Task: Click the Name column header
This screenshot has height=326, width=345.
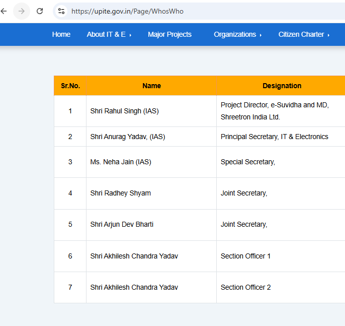Action: pos(151,86)
